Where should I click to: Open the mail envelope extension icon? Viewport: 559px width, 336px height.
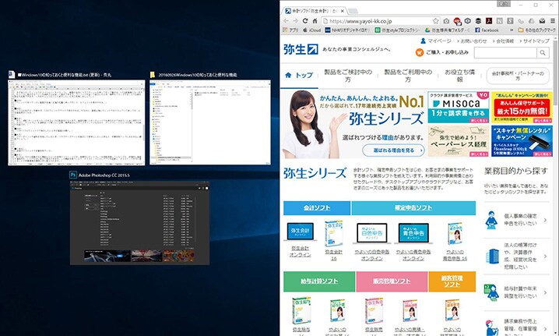pos(542,21)
